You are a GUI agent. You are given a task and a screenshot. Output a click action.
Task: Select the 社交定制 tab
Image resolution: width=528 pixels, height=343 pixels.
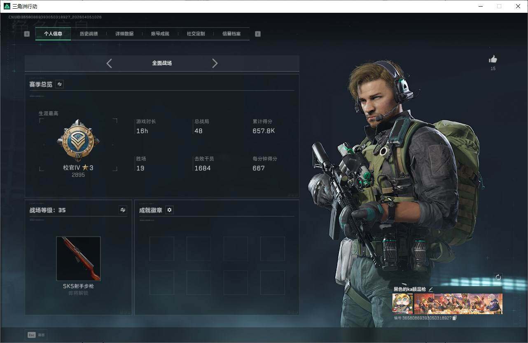(196, 34)
